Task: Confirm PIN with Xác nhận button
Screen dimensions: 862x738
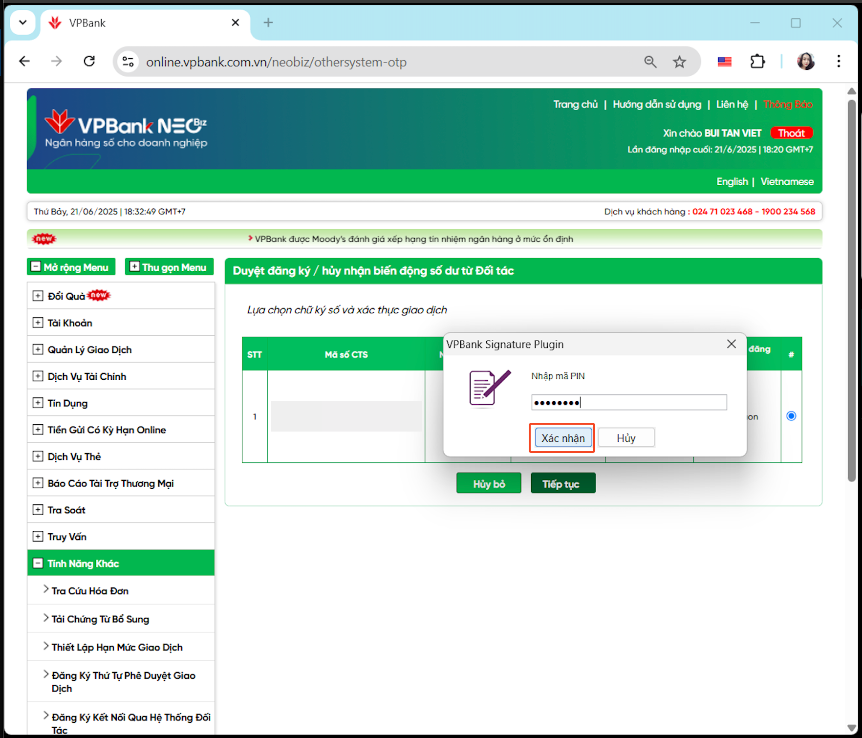Action: tap(562, 438)
